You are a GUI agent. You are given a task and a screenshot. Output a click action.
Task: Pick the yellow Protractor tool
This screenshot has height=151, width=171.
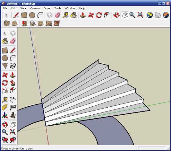5,107
